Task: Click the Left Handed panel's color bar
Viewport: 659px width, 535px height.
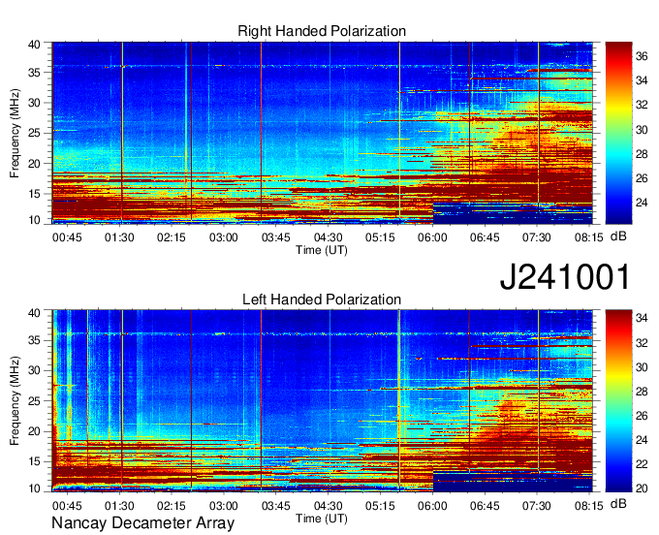Action: 618,400
